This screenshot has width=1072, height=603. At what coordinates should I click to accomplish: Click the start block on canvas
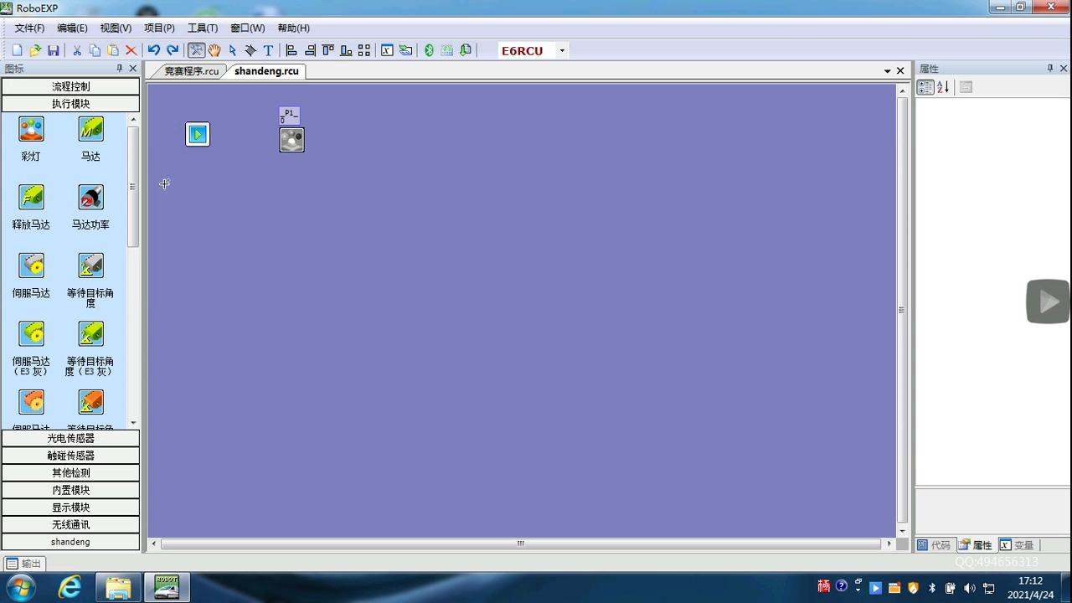coord(198,134)
